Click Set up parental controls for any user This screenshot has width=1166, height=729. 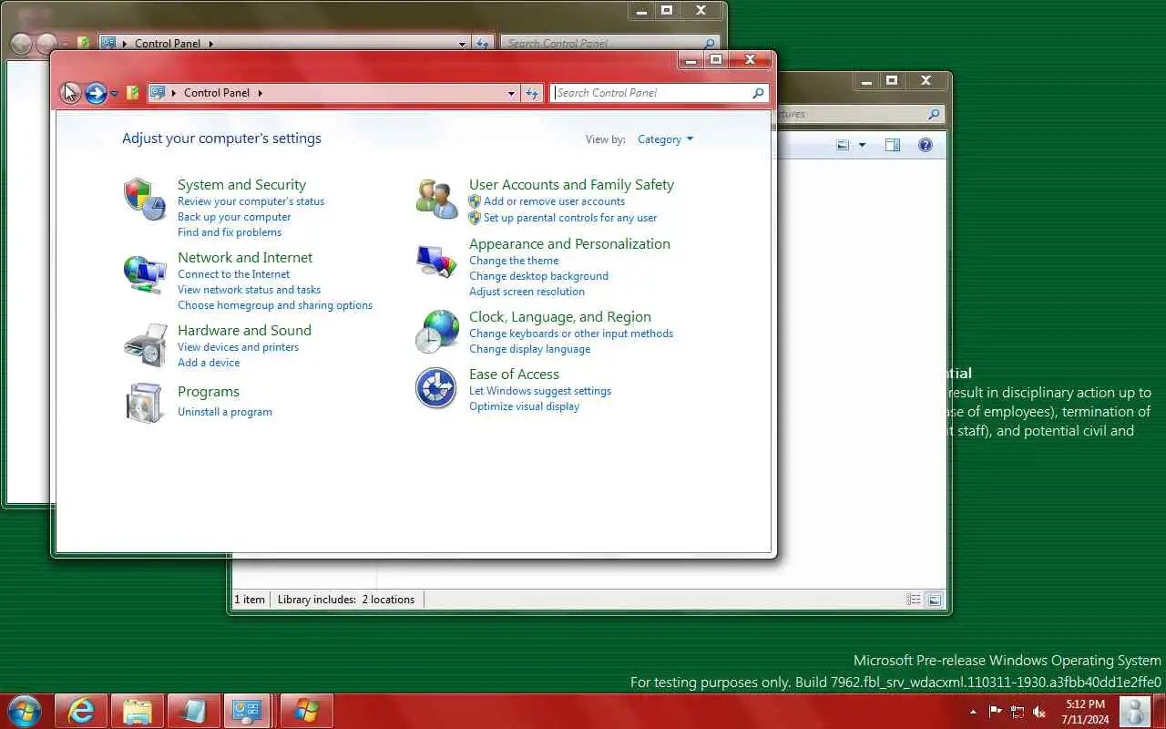pos(570,218)
